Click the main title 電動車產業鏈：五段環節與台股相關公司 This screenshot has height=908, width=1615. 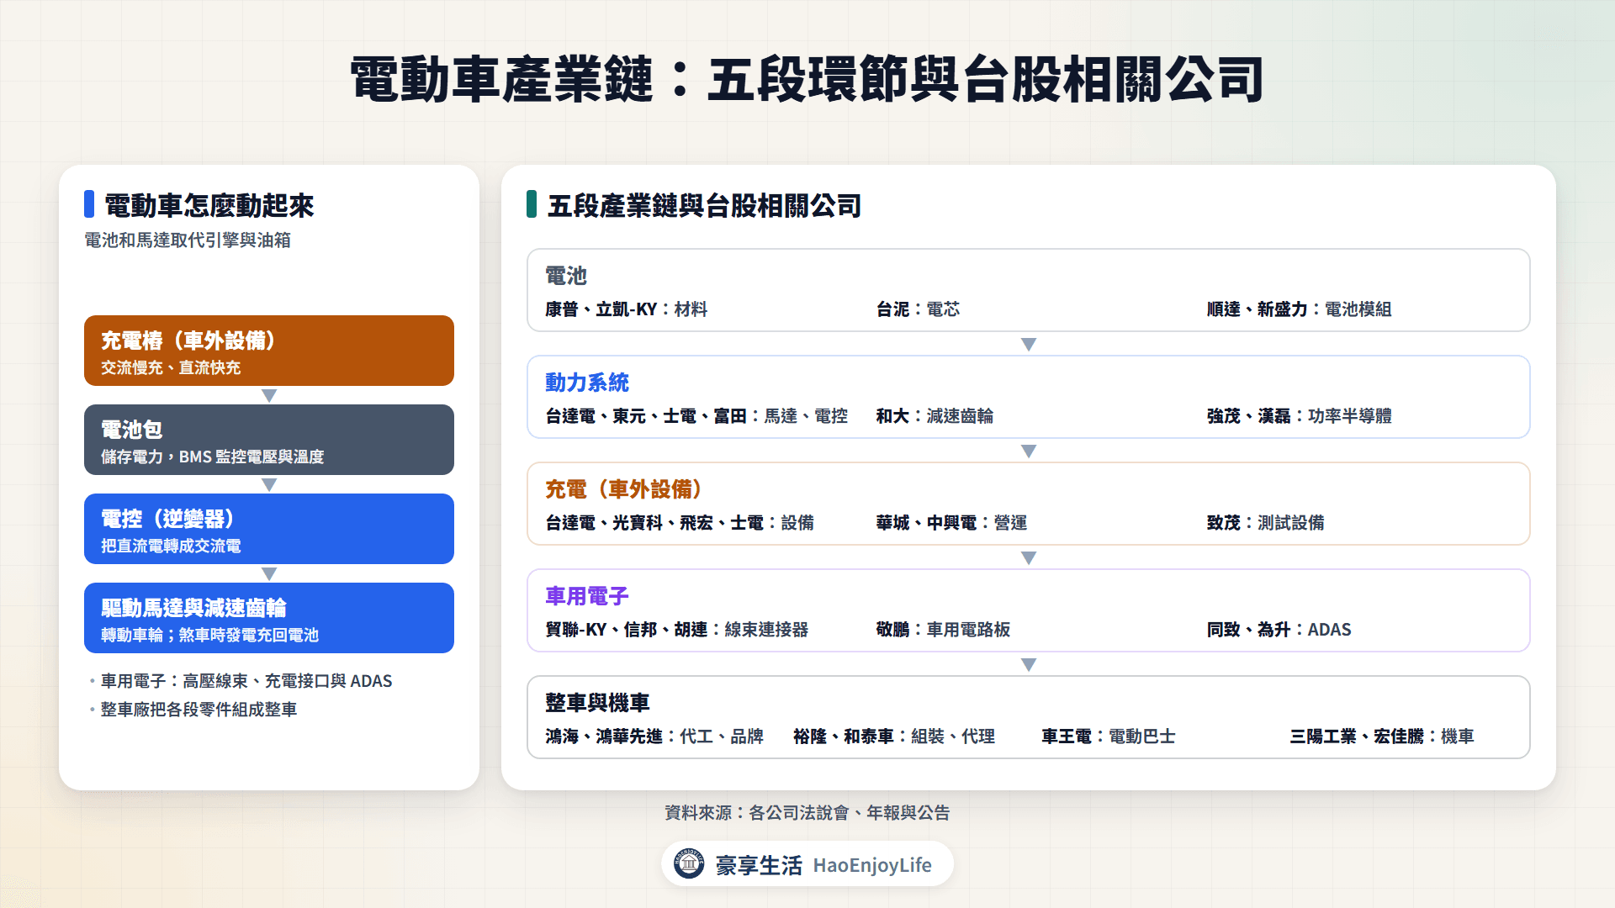(x=807, y=80)
